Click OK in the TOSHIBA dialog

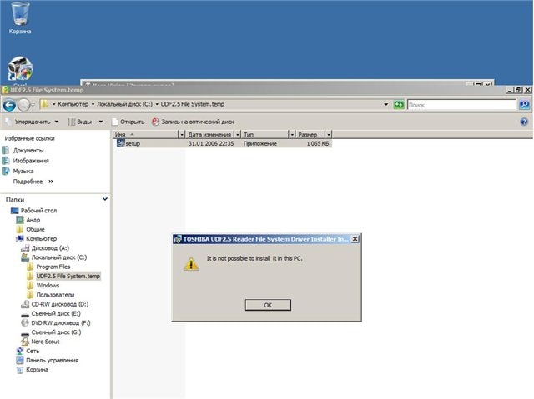[x=268, y=305]
